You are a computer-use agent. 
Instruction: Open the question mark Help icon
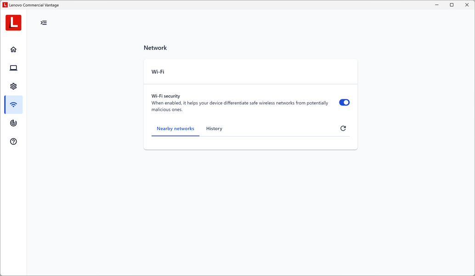coord(13,142)
